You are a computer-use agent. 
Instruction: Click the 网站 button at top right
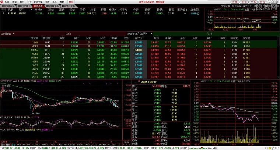(x=263, y=2)
